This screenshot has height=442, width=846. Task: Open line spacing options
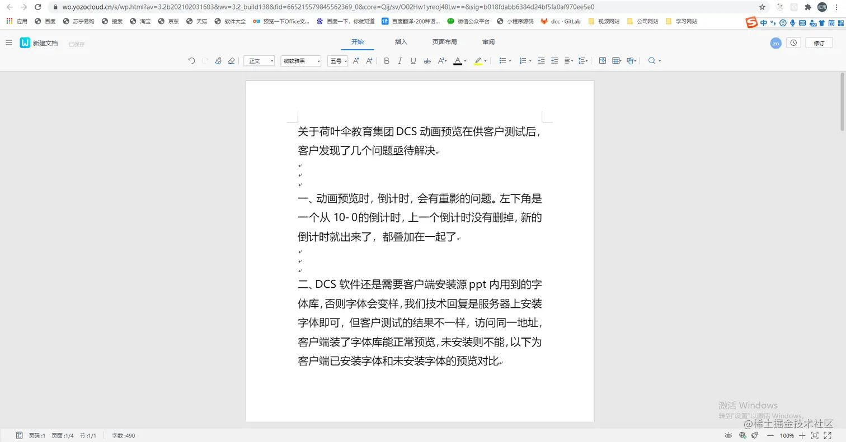point(584,61)
